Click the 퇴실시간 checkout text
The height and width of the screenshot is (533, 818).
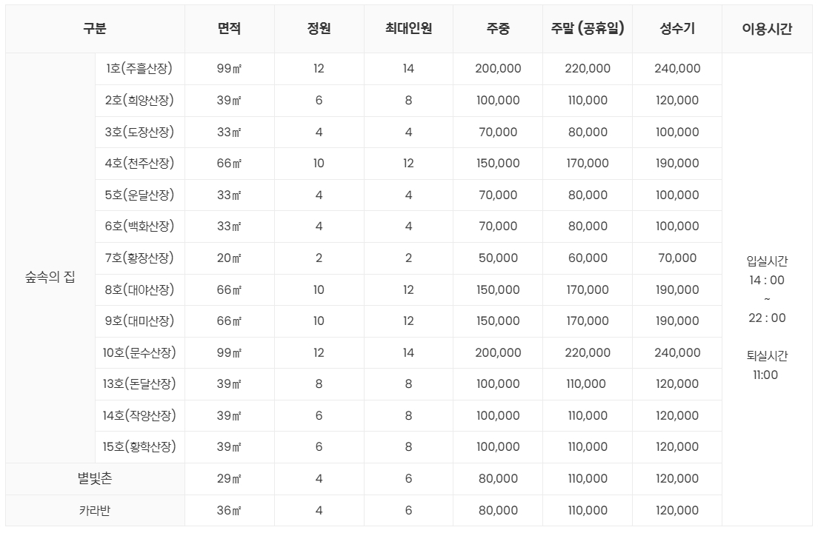click(767, 356)
